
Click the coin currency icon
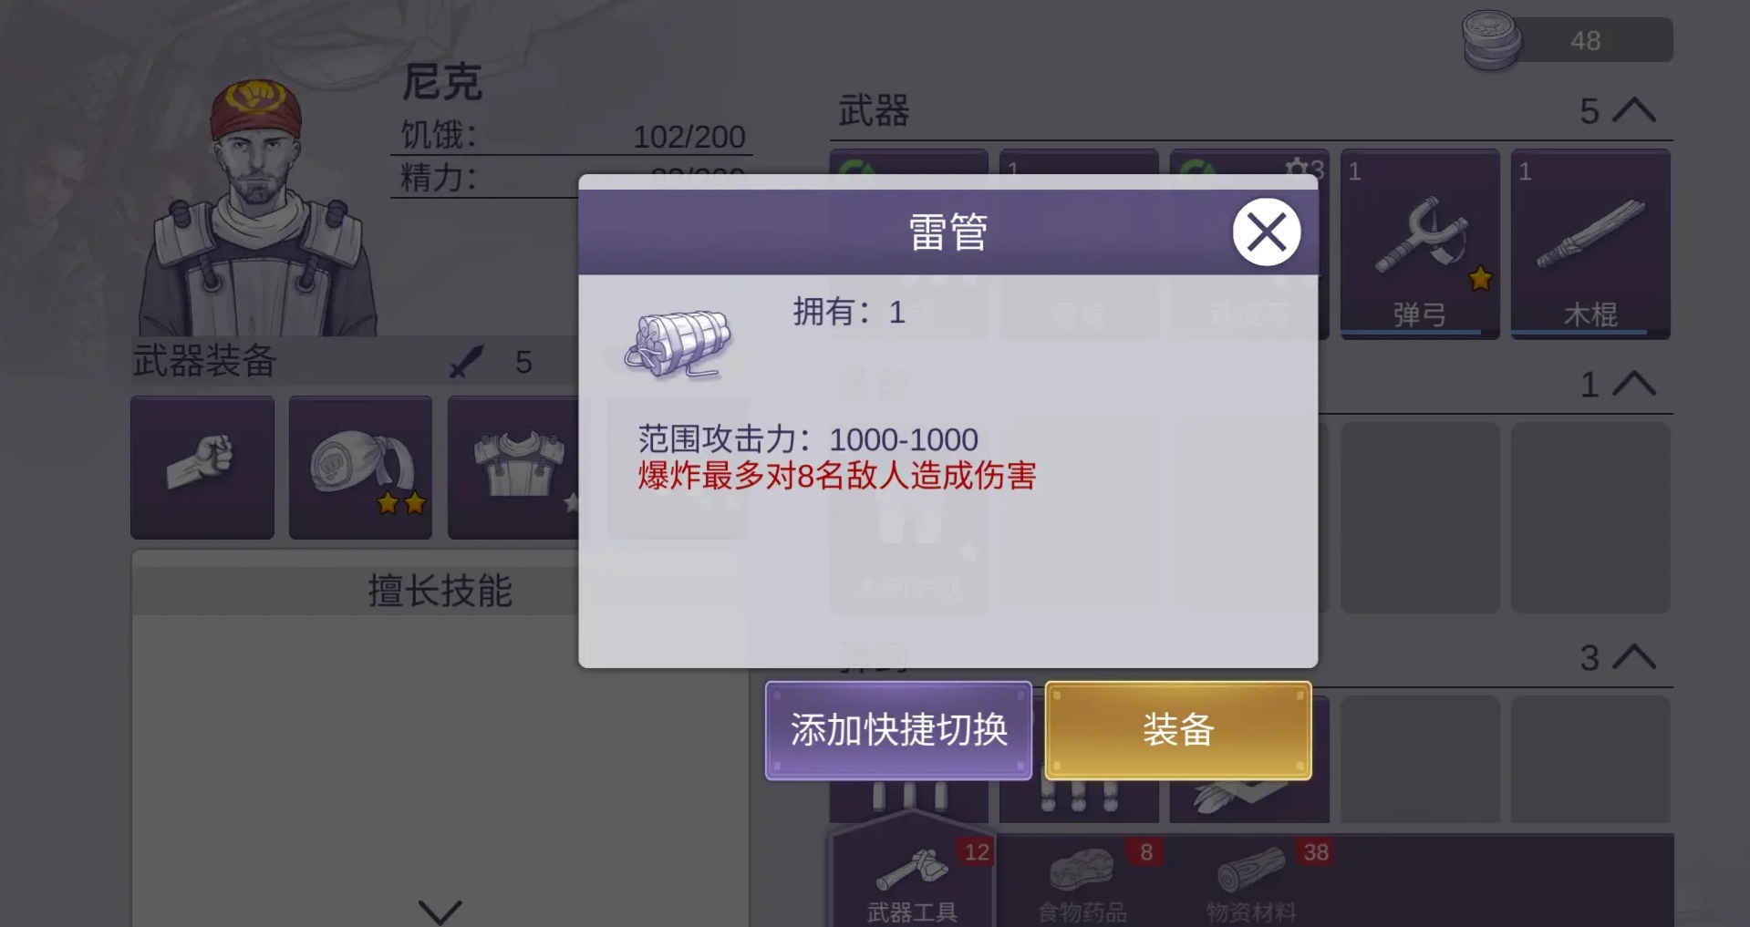[1492, 40]
